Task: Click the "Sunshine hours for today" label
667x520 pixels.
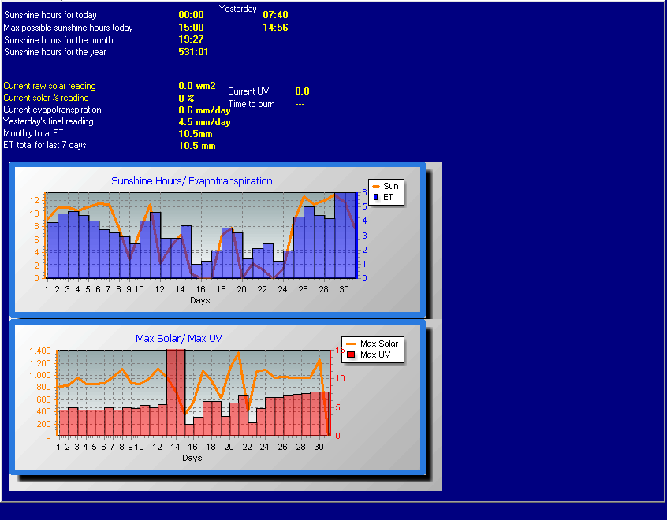Action: (x=50, y=15)
